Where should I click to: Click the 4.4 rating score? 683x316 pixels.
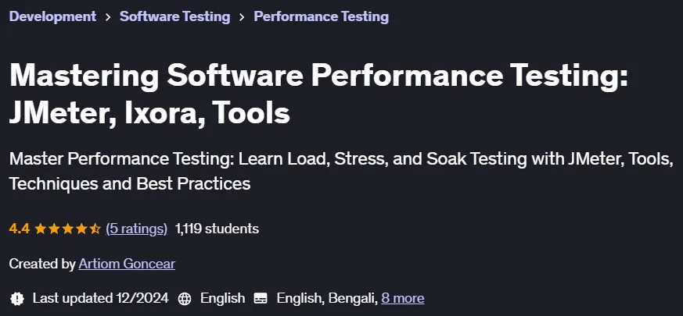click(x=19, y=229)
